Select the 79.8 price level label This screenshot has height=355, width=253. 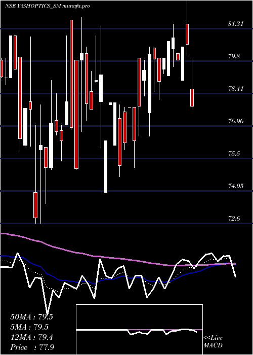234,56
